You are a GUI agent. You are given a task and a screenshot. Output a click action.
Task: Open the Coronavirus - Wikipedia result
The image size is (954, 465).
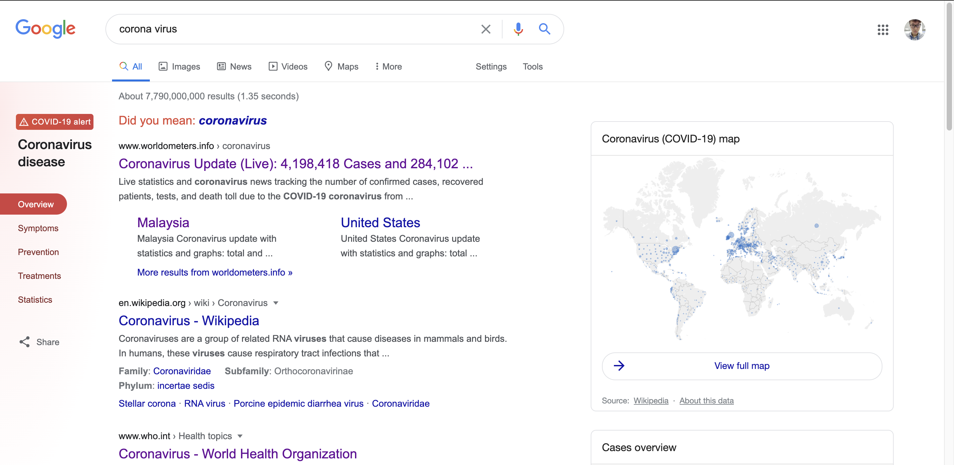coord(189,320)
